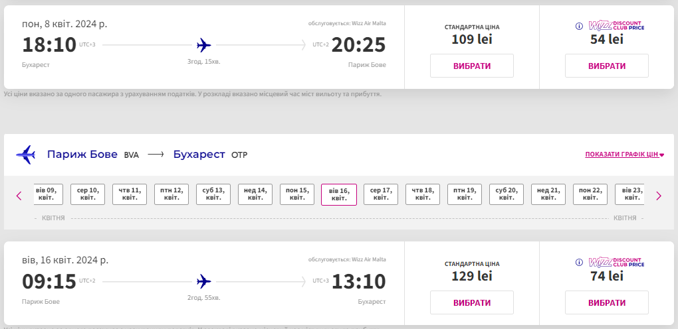Choose the пон 15, квіт. date
The image size is (678, 329).
pyautogui.click(x=297, y=194)
